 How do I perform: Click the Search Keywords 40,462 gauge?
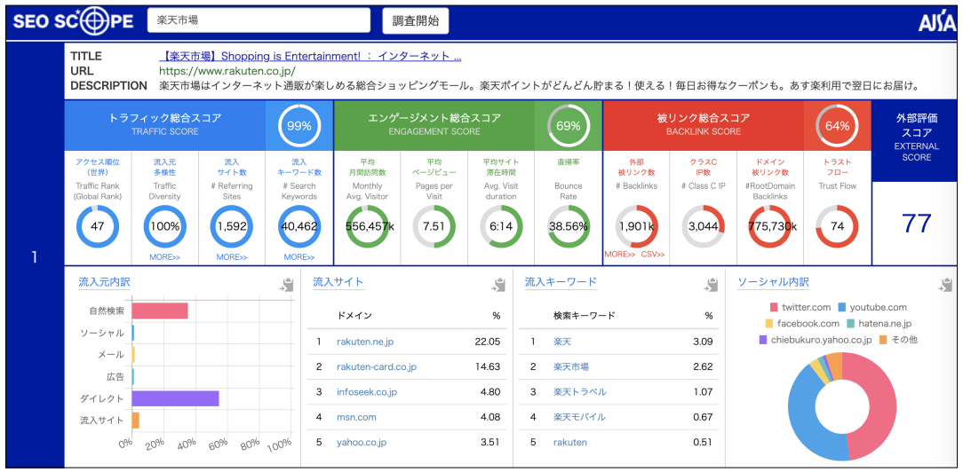click(299, 226)
